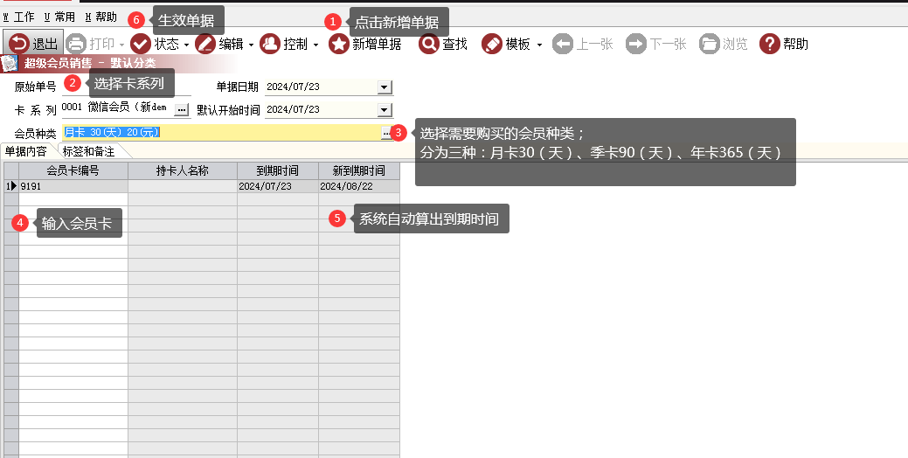Open the 帮助 menu in menu bar
This screenshot has width=908, height=458.
pos(101,17)
